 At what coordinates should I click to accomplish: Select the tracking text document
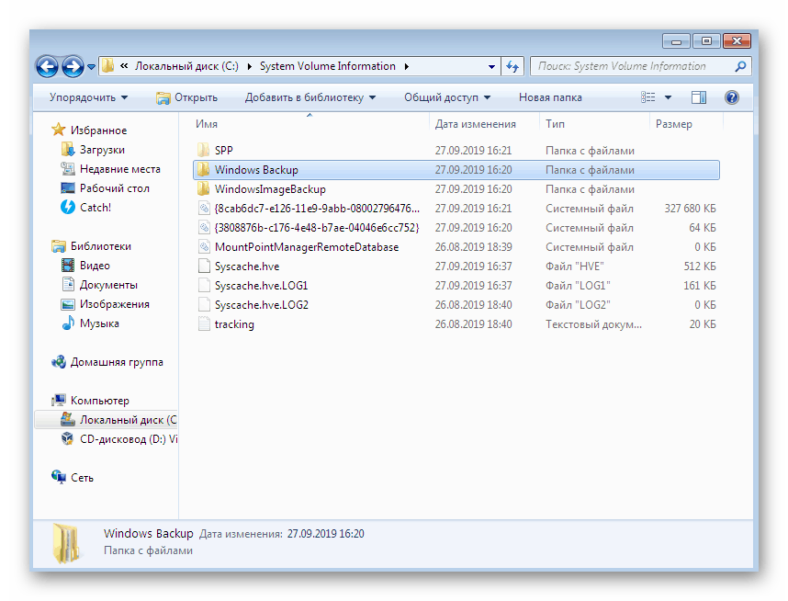(x=234, y=324)
